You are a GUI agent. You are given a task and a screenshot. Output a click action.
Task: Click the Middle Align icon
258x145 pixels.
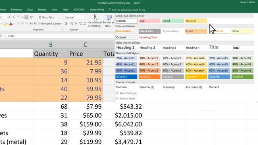(x=22, y=17)
